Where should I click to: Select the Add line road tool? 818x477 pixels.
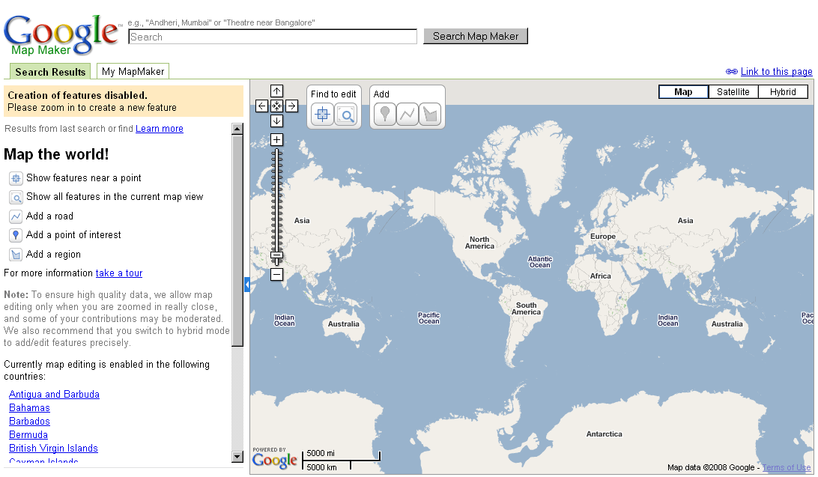(x=408, y=114)
